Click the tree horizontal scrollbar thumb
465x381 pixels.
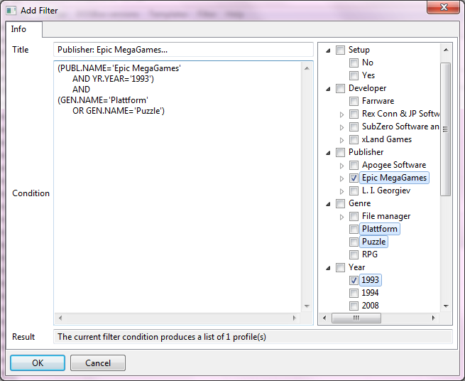click(x=356, y=318)
